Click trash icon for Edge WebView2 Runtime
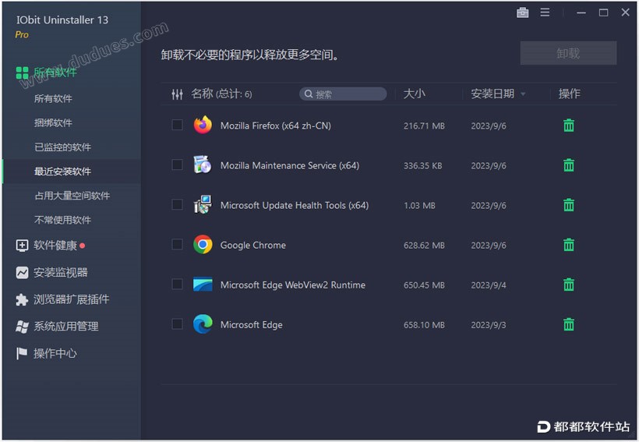Image resolution: width=639 pixels, height=442 pixels. click(569, 285)
